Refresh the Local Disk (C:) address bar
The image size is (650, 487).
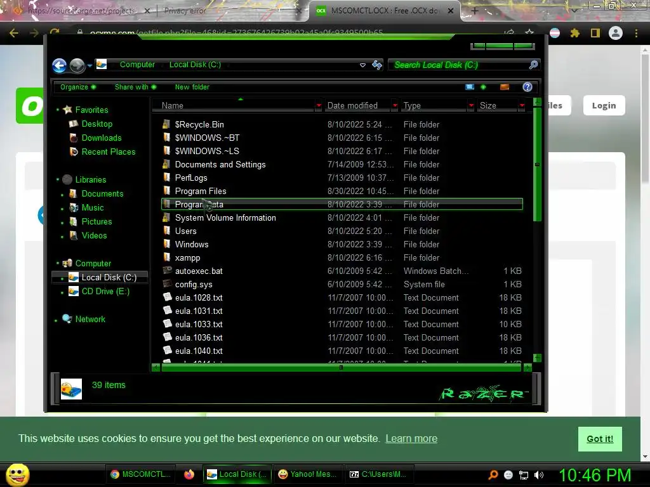(x=377, y=65)
